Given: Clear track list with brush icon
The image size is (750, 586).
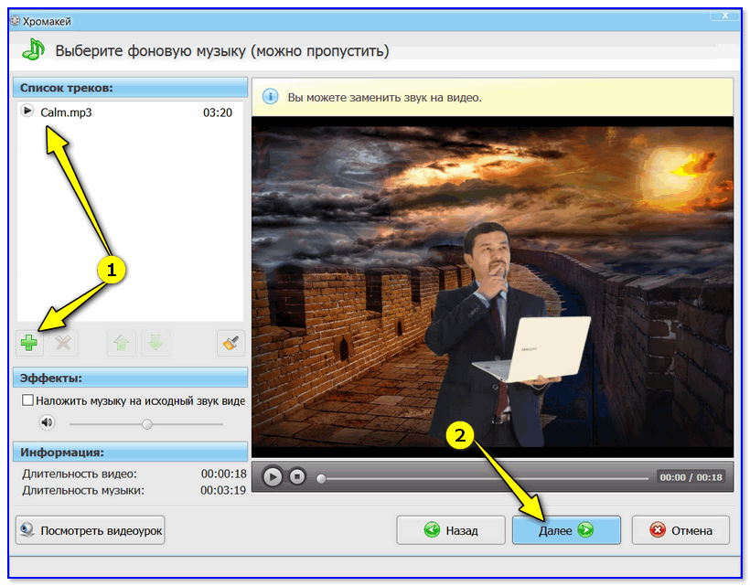Looking at the screenshot, I should click(x=230, y=343).
